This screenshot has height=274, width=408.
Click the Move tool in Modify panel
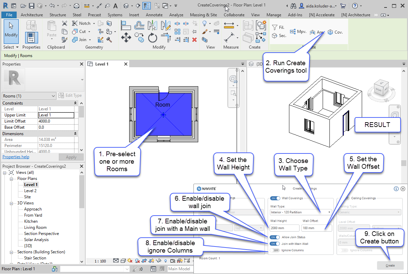tap(126, 37)
